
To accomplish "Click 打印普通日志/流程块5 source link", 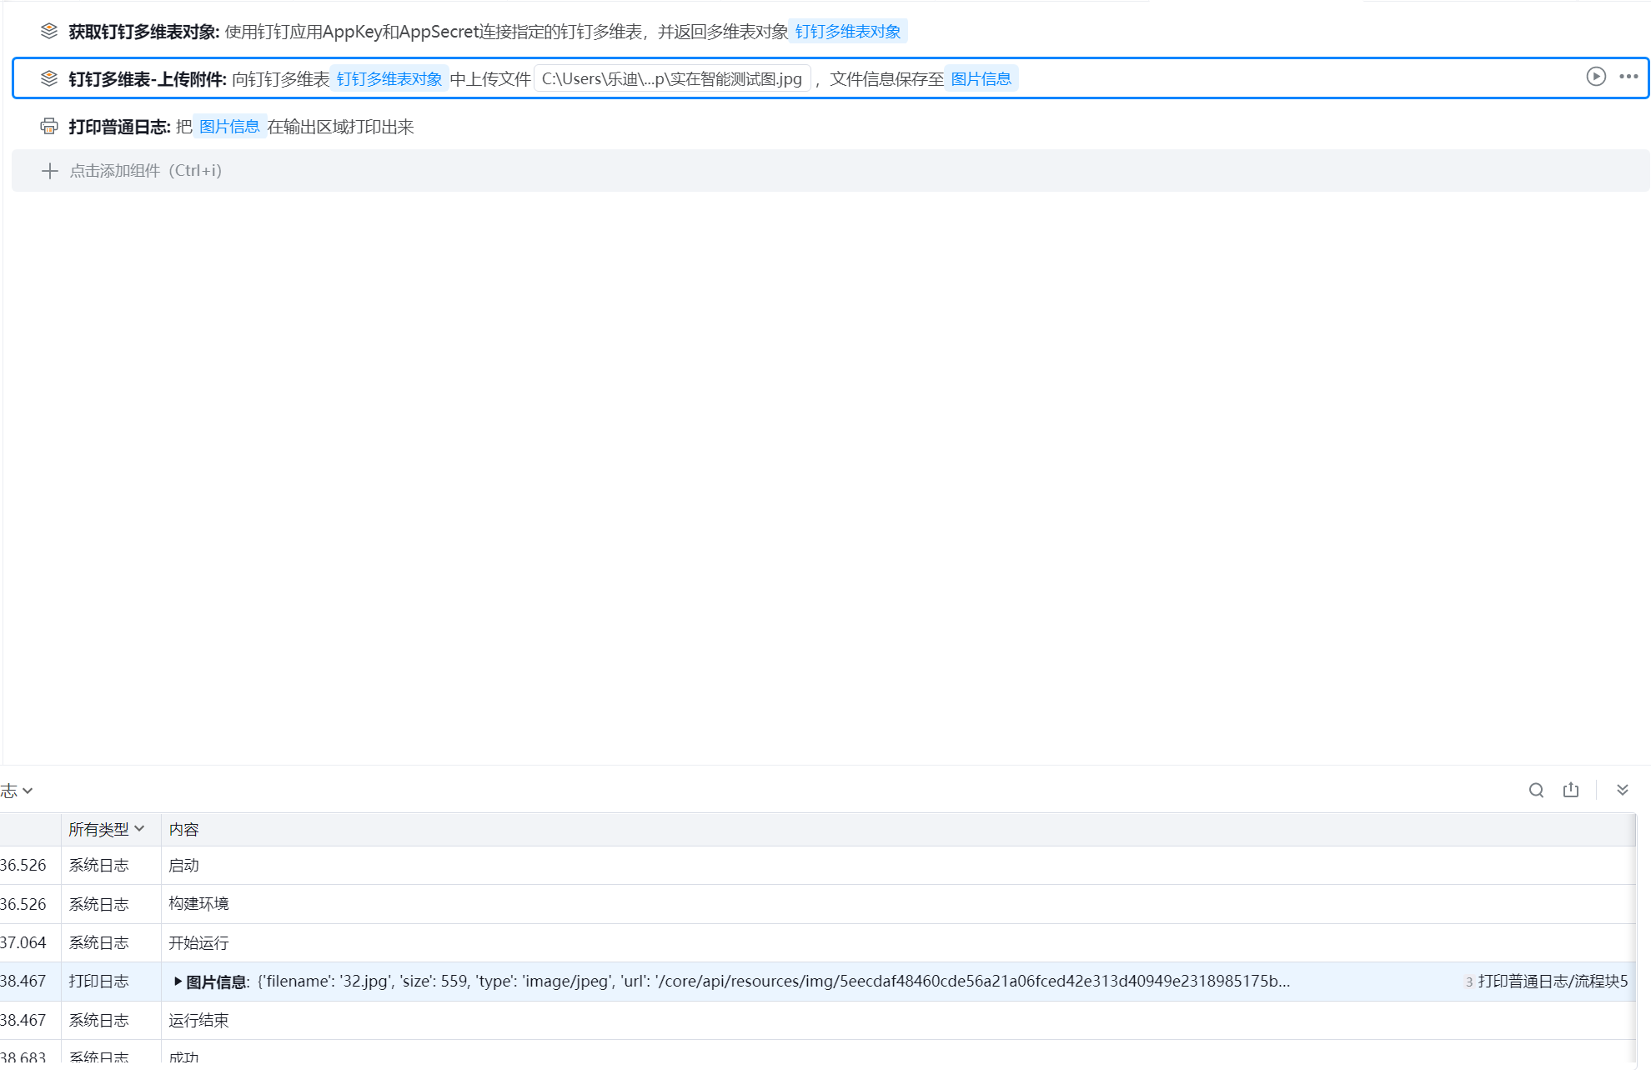I will click(1552, 982).
